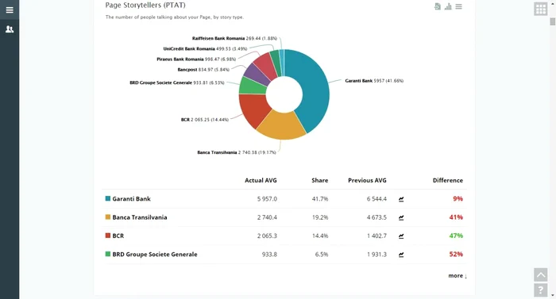The image size is (556, 299).
Task: Show trend chart for BRD Groupe row
Action: pos(401,255)
